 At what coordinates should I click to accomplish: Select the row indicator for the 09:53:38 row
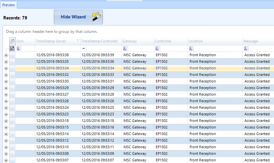12,55
